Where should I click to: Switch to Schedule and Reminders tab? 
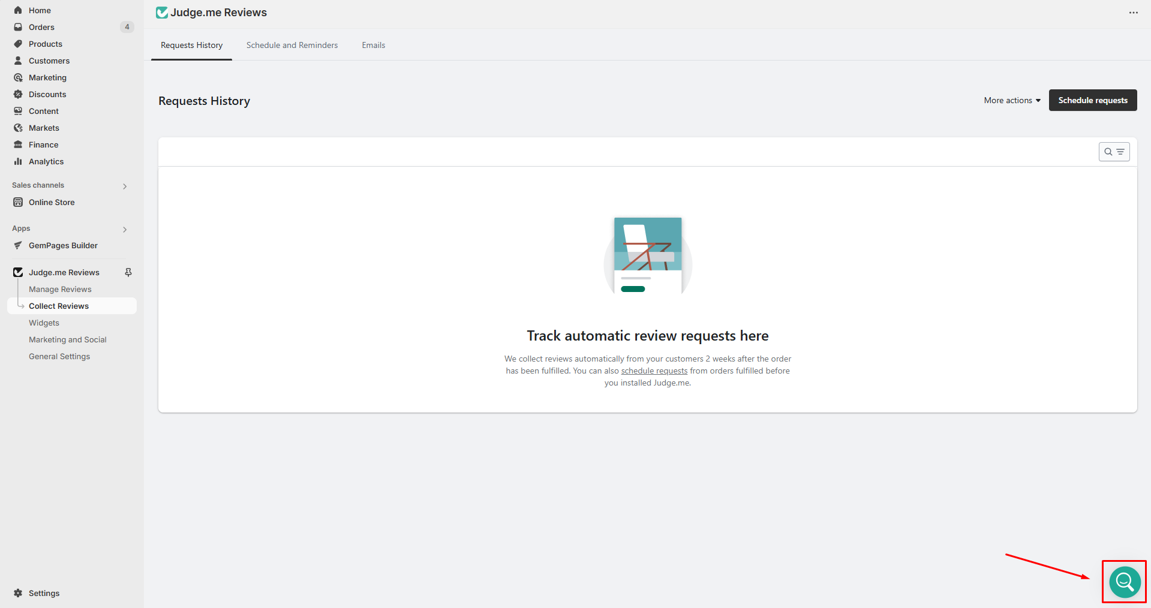pos(291,45)
